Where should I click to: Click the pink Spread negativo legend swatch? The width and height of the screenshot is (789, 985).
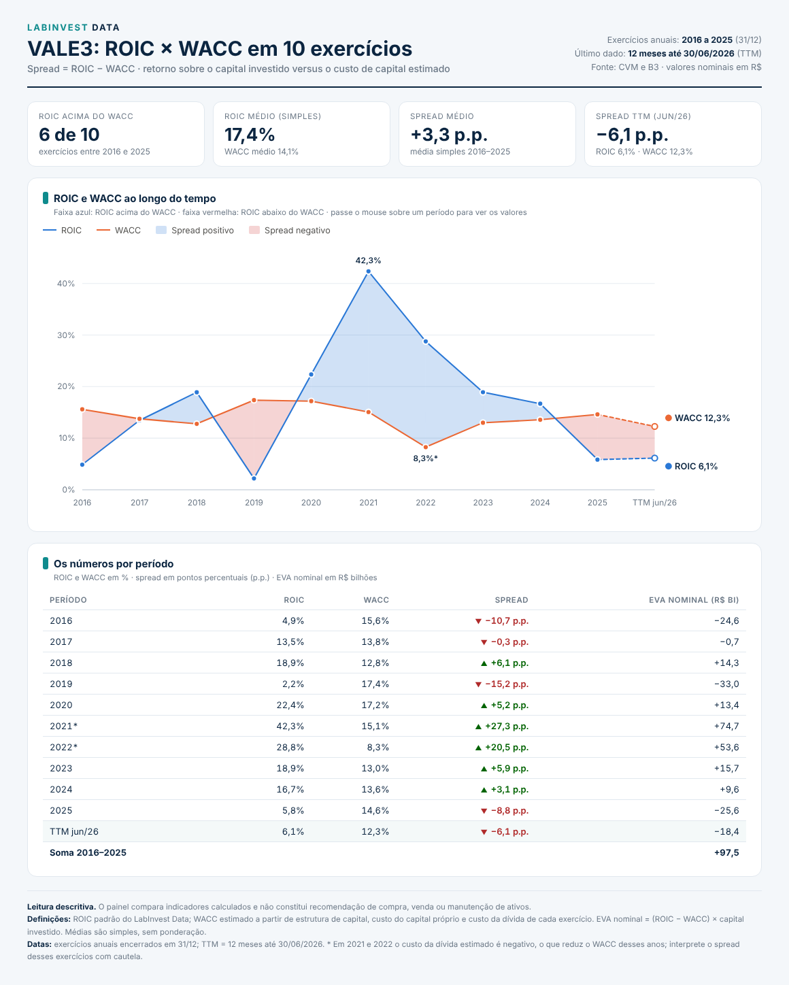[254, 231]
